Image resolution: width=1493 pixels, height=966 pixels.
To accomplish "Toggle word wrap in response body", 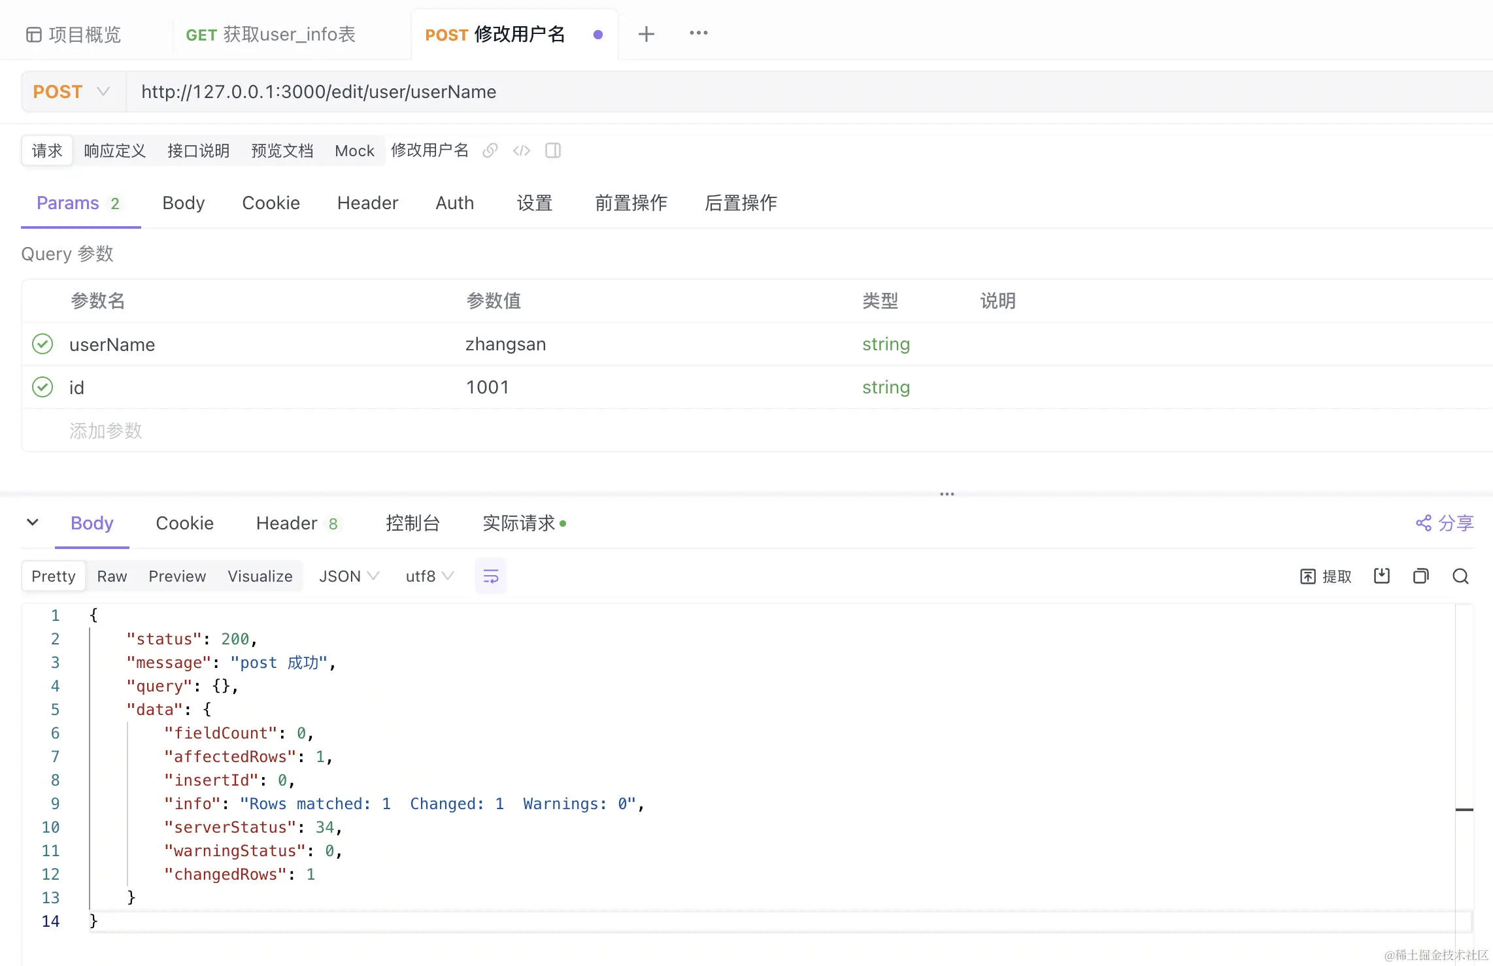I will tap(490, 576).
